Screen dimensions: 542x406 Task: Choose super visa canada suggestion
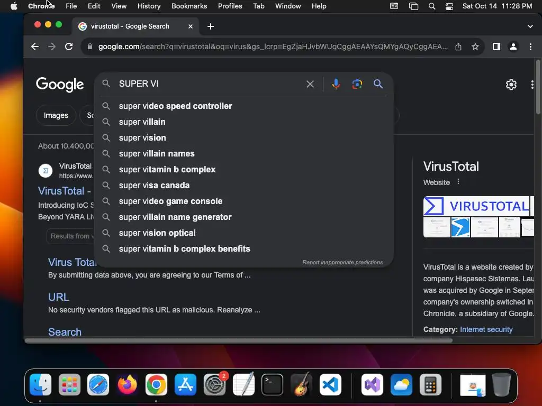[243, 186]
